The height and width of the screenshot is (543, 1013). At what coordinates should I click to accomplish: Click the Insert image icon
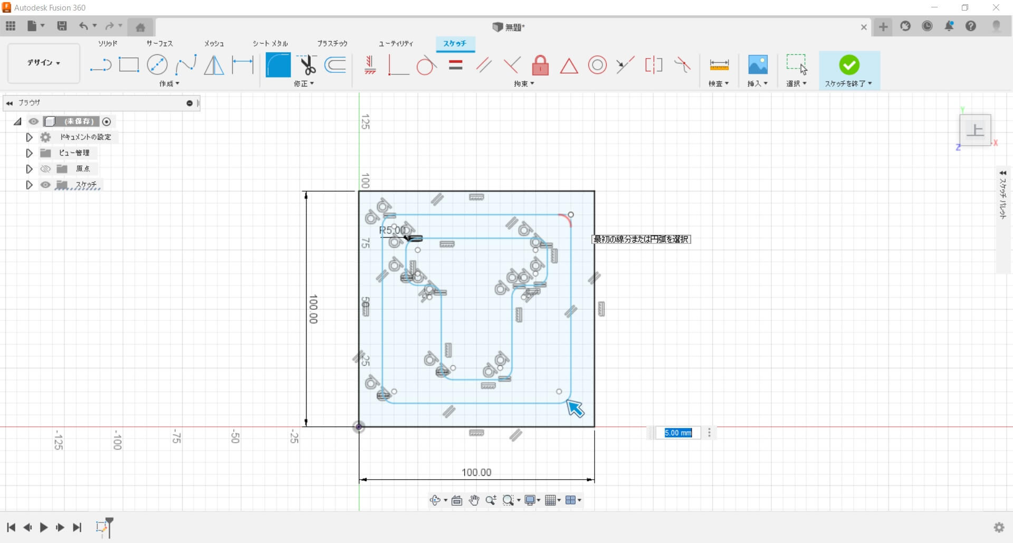758,65
